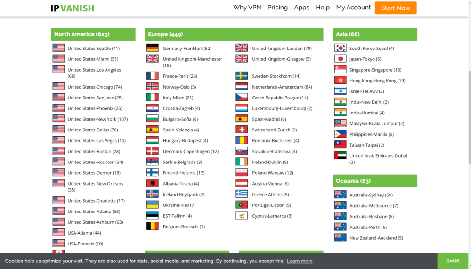Click the Romania flag for Bucharest
Image resolution: width=471 pixels, height=269 pixels.
(242, 140)
